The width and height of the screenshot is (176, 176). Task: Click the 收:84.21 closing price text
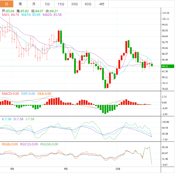(51, 11)
